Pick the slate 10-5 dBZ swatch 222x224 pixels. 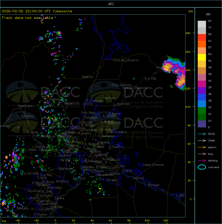point(202,124)
